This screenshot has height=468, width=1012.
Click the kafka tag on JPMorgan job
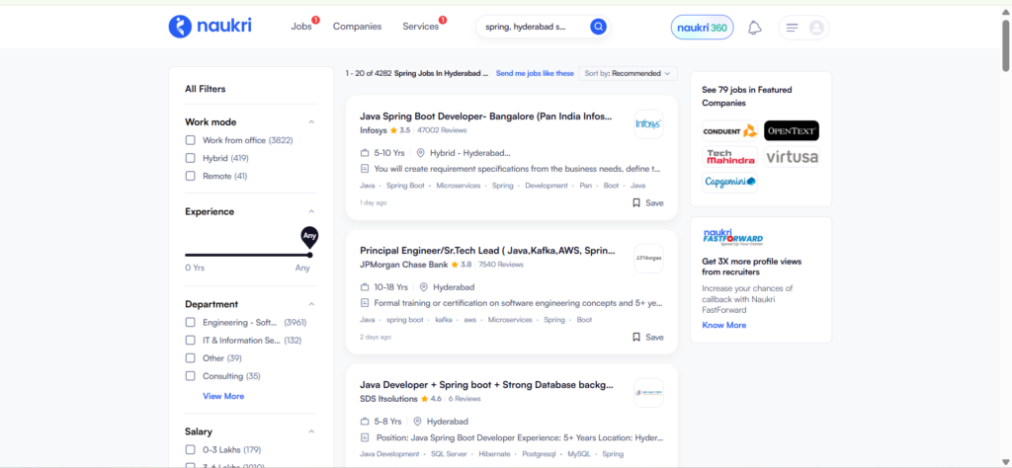click(x=444, y=320)
